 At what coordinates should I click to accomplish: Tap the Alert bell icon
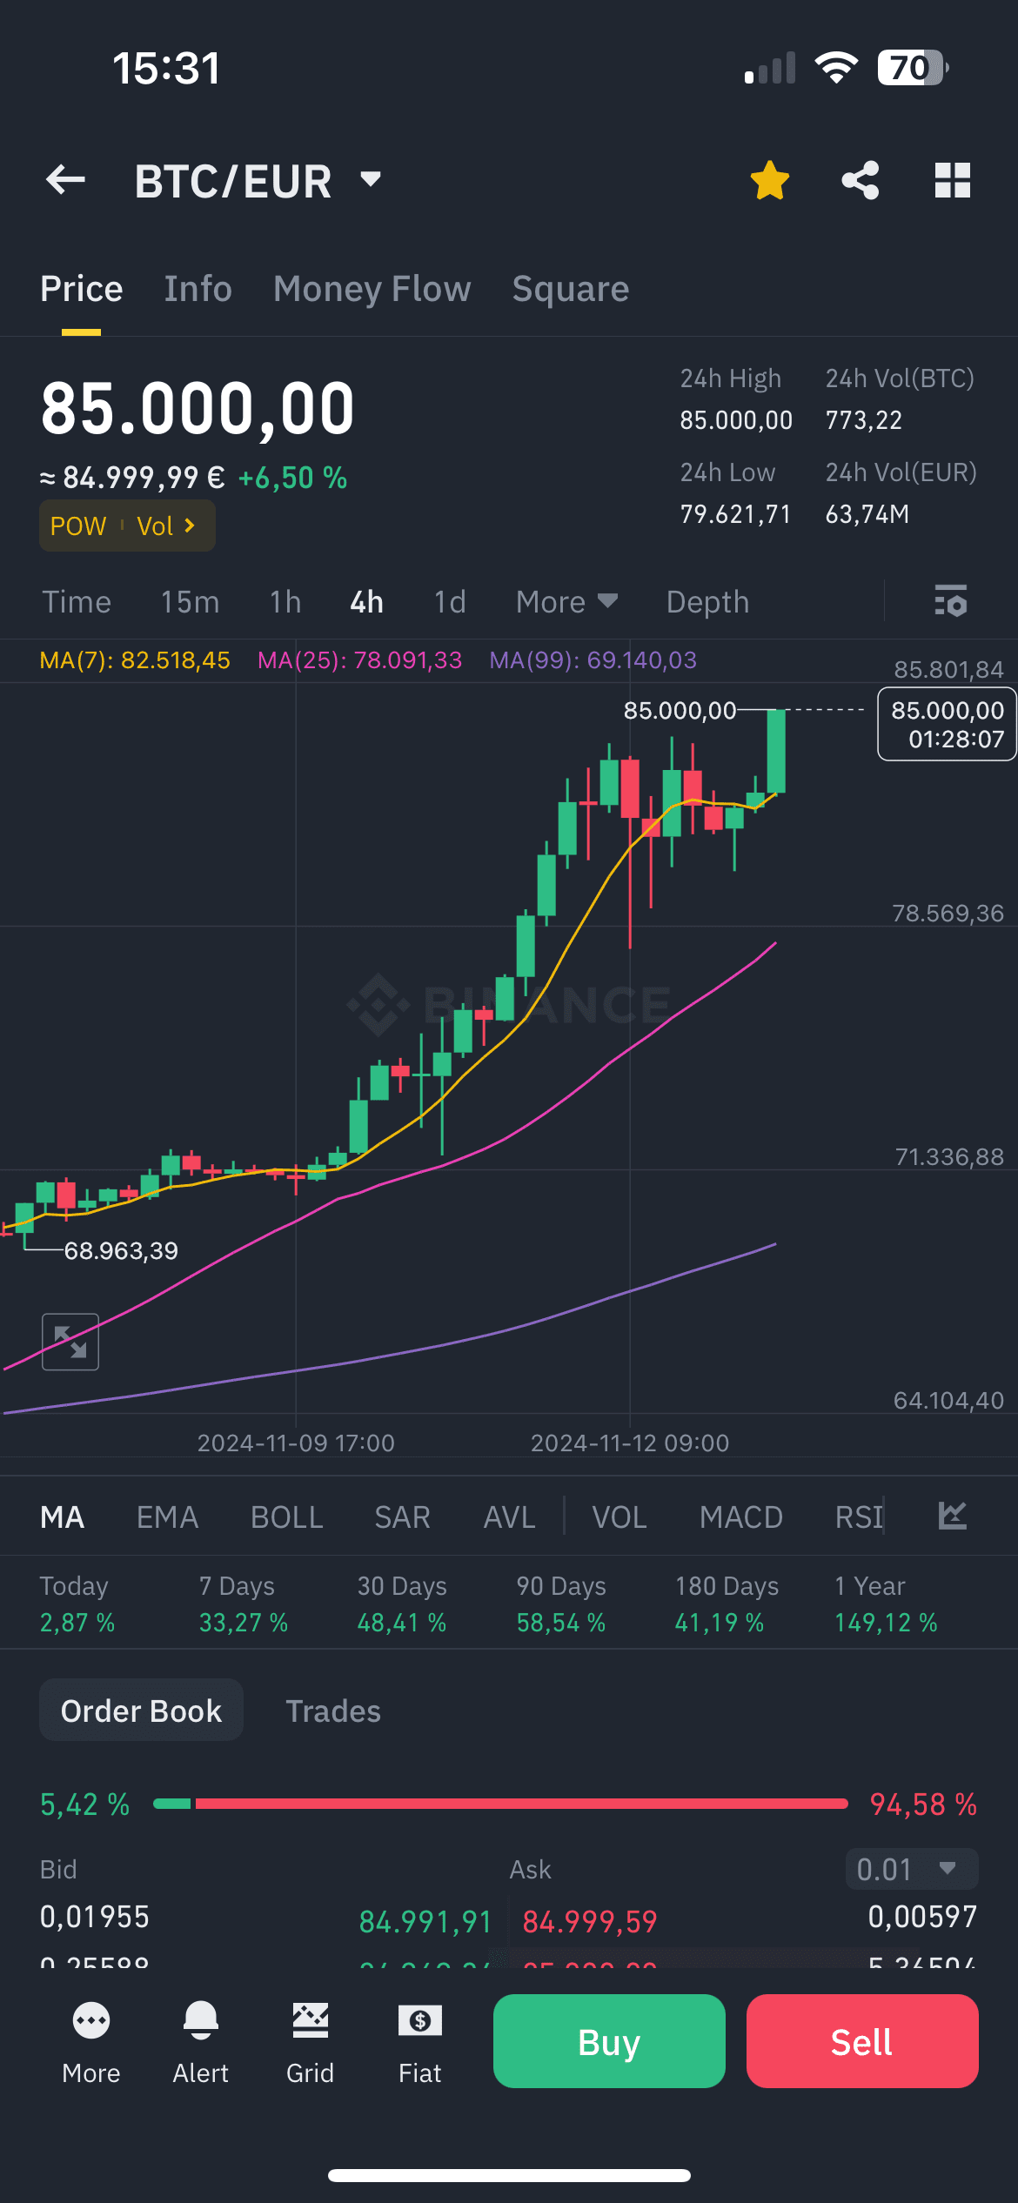tap(201, 2038)
